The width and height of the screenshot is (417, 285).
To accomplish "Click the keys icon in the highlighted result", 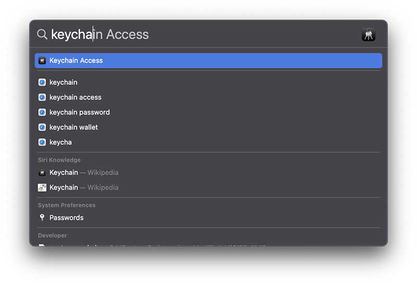I will click(x=42, y=60).
